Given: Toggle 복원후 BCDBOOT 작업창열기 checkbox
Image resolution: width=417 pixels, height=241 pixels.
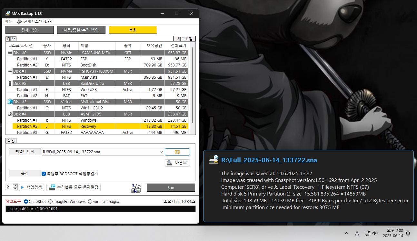Looking at the screenshot, I should tap(44, 174).
